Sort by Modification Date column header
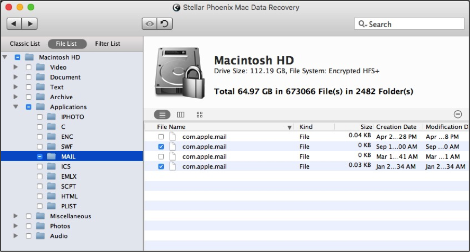470x252 pixels. click(x=447, y=127)
